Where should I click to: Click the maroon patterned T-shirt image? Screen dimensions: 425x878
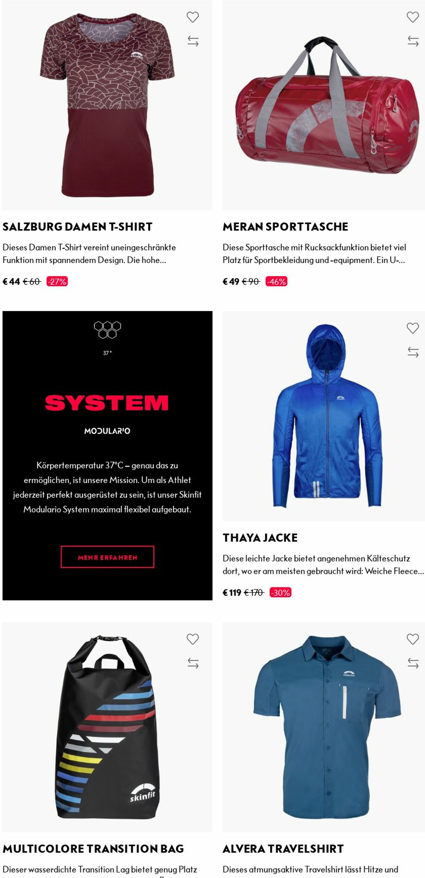[x=107, y=105]
